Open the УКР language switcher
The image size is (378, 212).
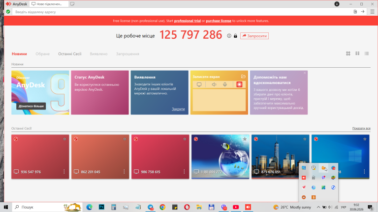pos(343,207)
